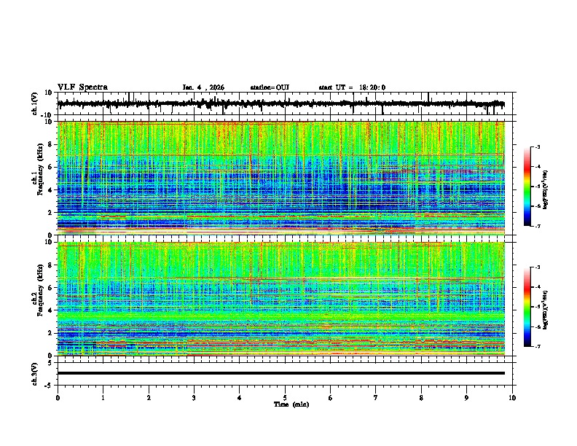
Task: Click the ch.2 color scale log(PSD) units label
Action: (x=546, y=310)
